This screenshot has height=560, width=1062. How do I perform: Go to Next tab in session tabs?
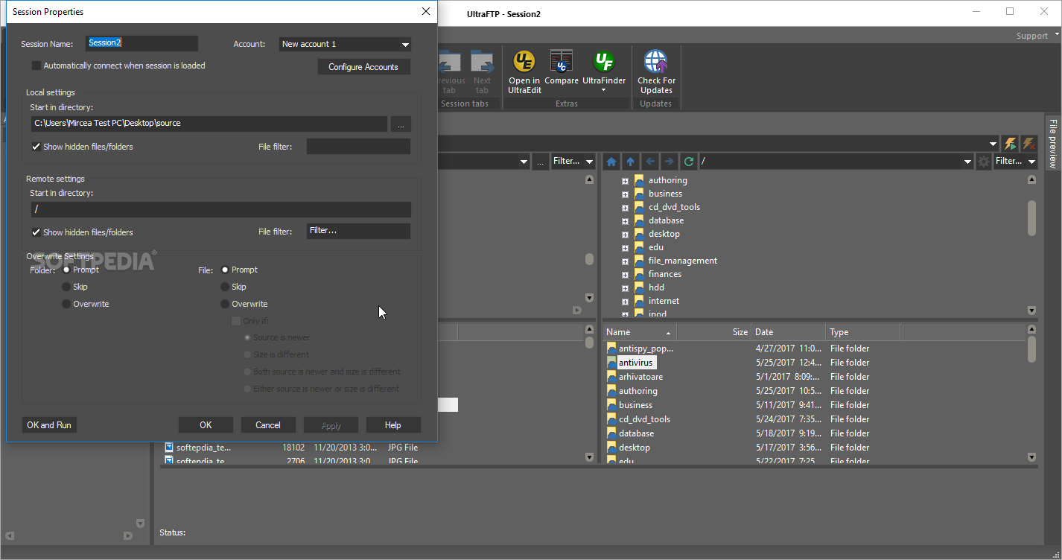click(483, 71)
